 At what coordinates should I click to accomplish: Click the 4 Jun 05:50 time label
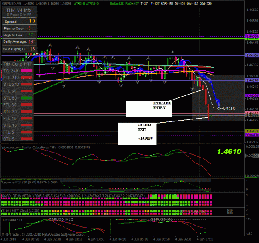coord(162,239)
